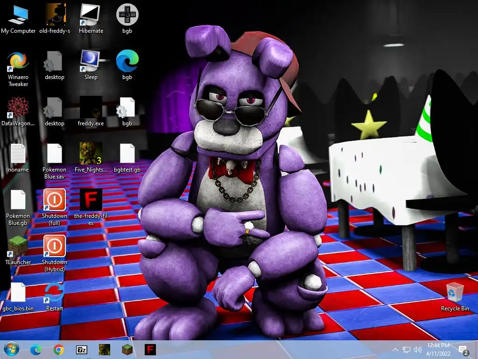This screenshot has width=478, height=359.
Task: Select the Pokemon Blue.gb file
Action: pyautogui.click(x=18, y=208)
